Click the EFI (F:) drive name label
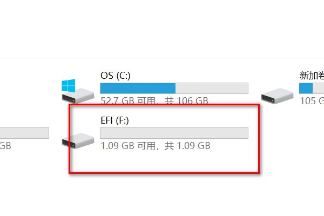Screen dimensions: 324x216 tap(116, 120)
